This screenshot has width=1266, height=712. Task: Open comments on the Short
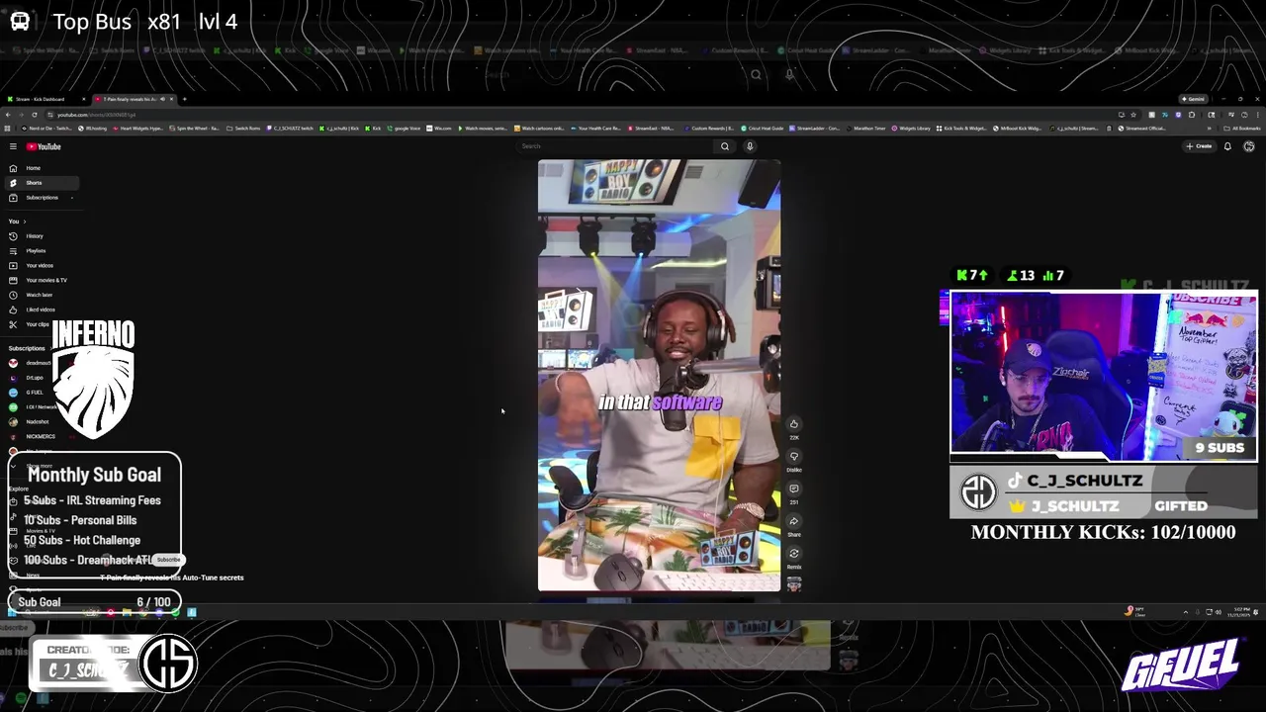point(793,489)
